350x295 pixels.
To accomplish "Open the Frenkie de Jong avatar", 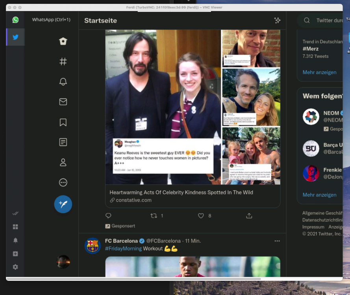I will pyautogui.click(x=311, y=173).
